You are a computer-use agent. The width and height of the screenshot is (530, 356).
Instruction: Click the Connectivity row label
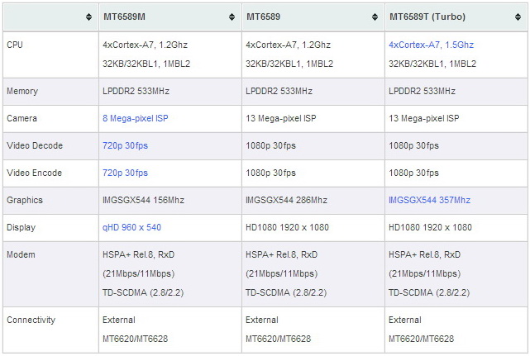point(30,320)
